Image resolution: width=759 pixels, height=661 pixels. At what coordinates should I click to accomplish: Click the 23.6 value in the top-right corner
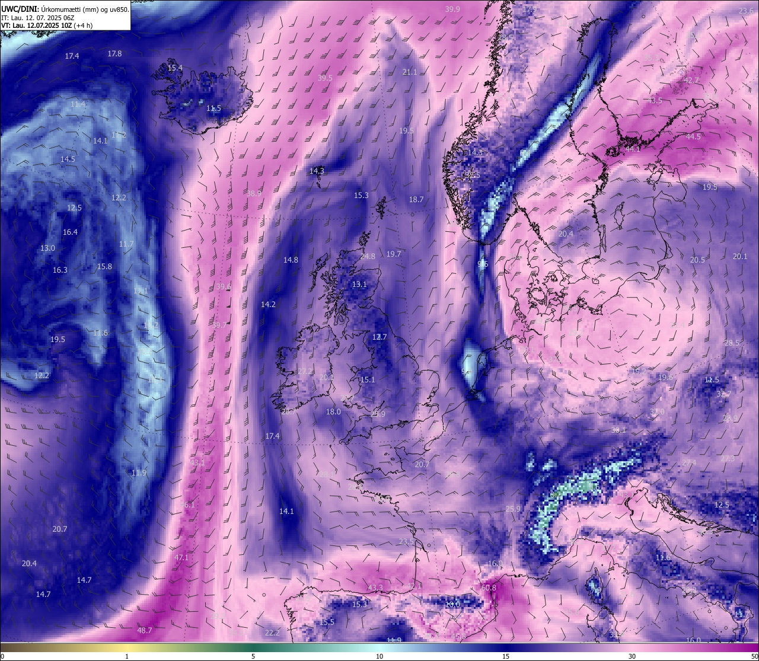[x=746, y=10]
